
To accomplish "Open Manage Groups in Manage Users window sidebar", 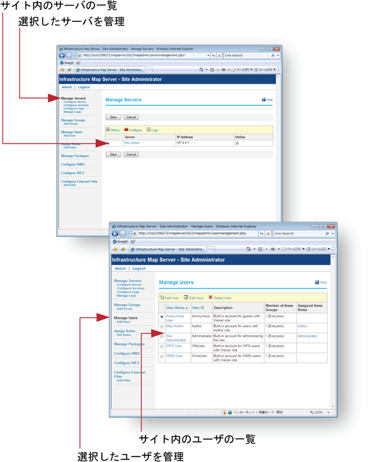I will 127,305.
